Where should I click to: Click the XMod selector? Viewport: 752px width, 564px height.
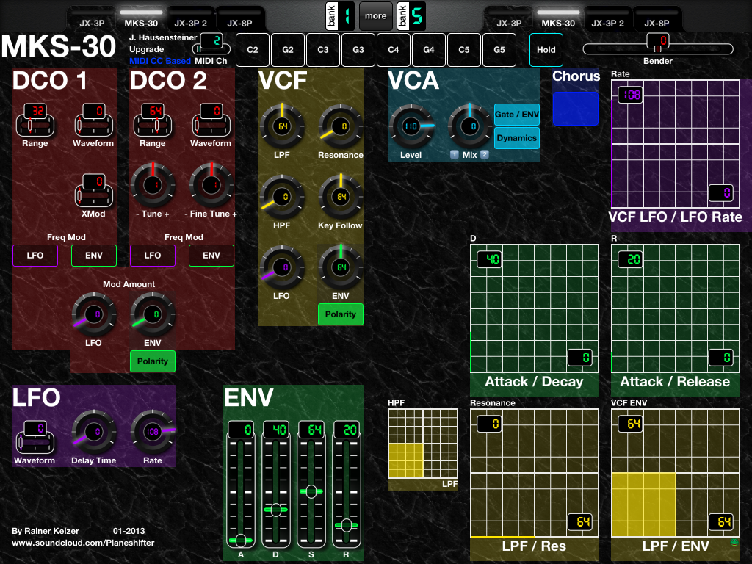coord(94,190)
